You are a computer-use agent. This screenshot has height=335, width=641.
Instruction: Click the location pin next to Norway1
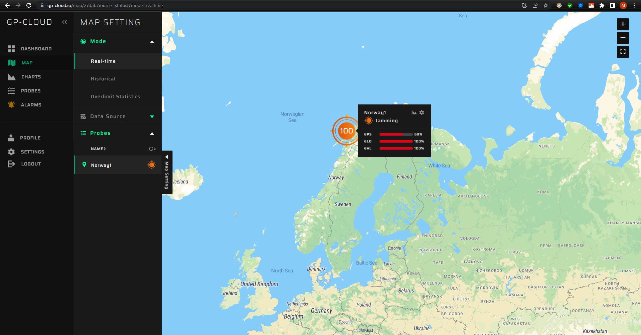pyautogui.click(x=85, y=164)
